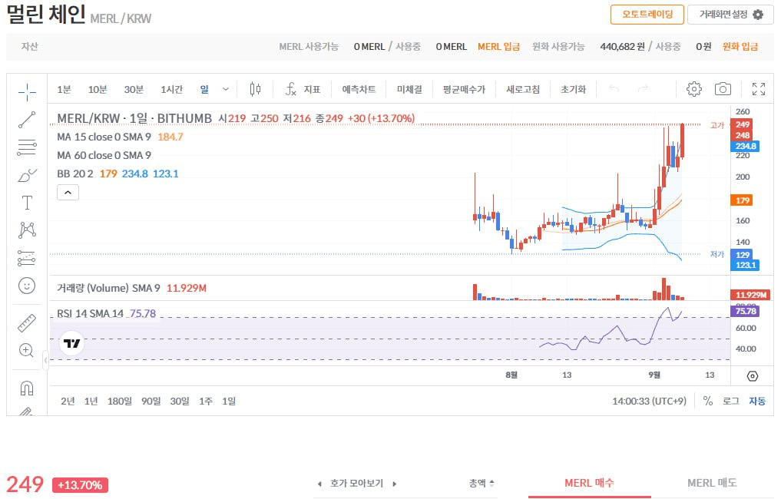Open the emoji icons tool
Viewport: 781px width, 499px height.
pos(27,286)
